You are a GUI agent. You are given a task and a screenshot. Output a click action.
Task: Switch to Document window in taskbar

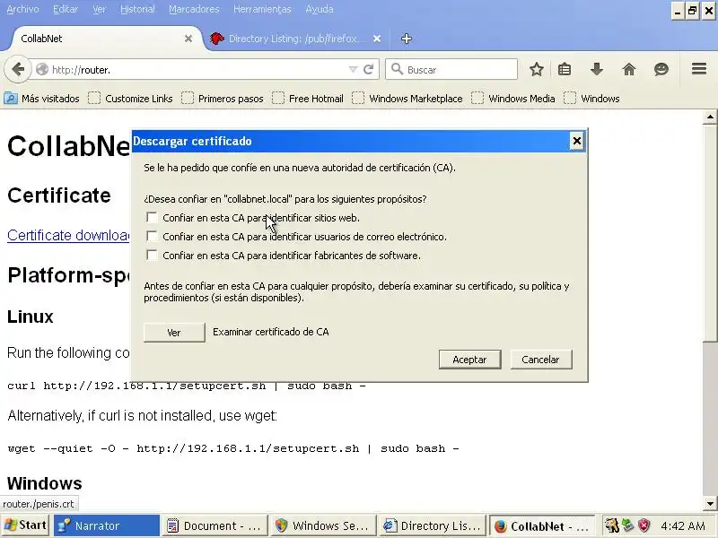[x=215, y=525]
